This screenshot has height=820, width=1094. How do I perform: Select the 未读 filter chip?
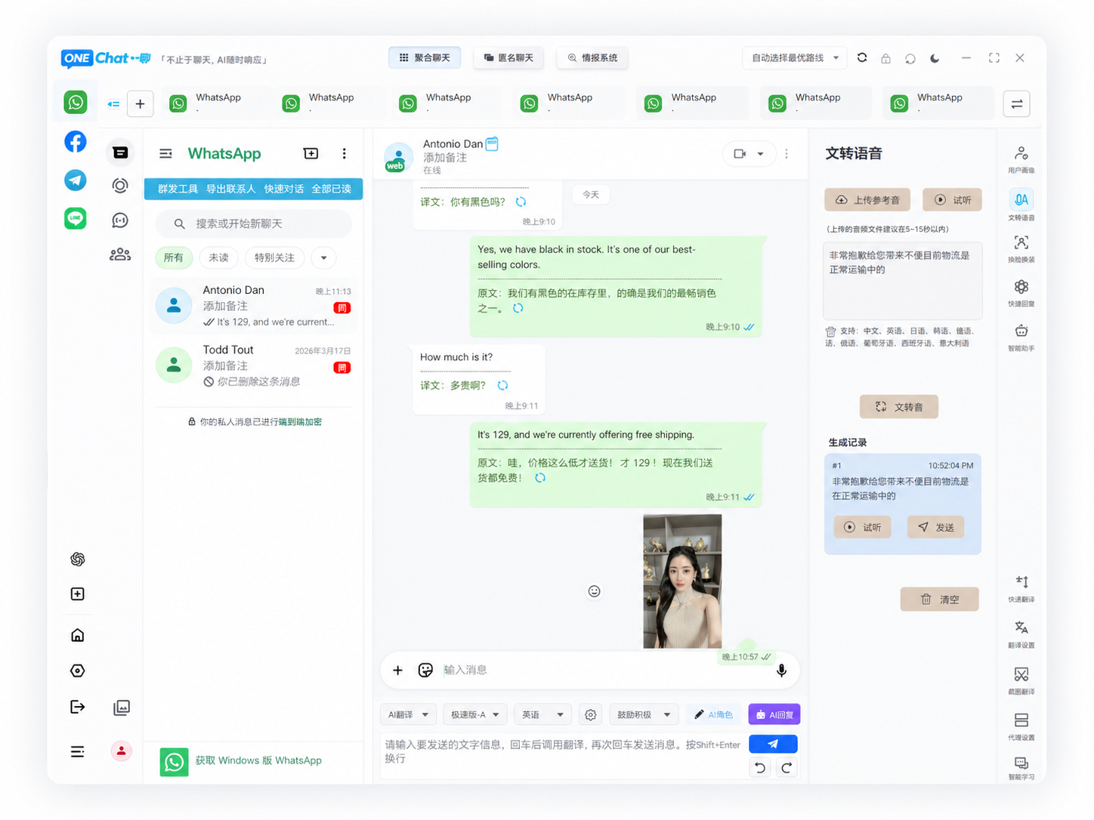coord(219,257)
